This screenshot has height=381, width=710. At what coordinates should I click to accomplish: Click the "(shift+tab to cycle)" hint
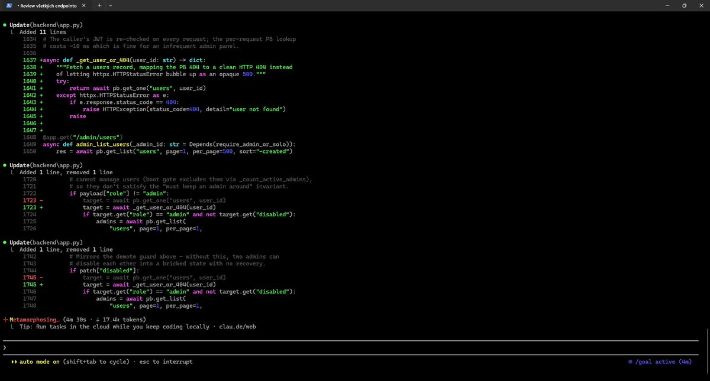click(x=96, y=362)
